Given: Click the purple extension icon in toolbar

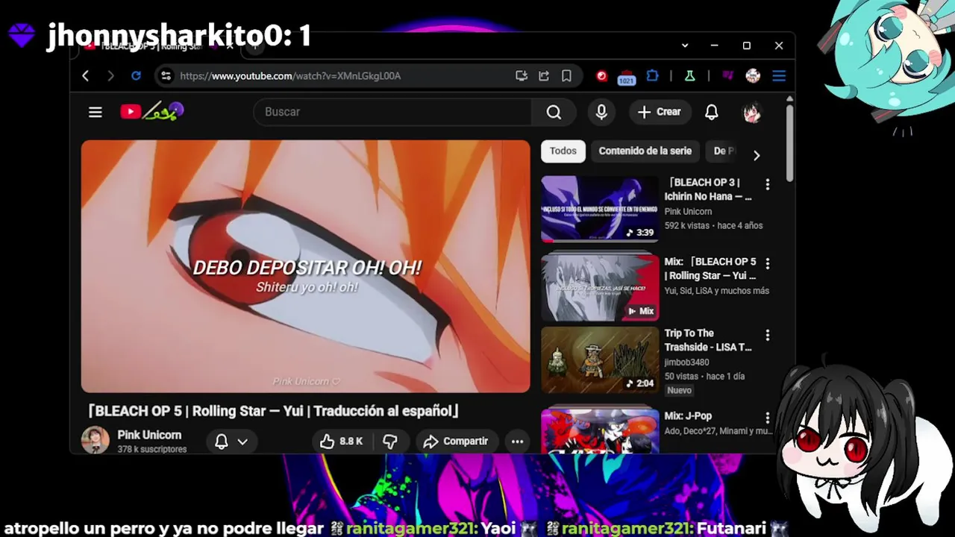Looking at the screenshot, I should [x=727, y=76].
